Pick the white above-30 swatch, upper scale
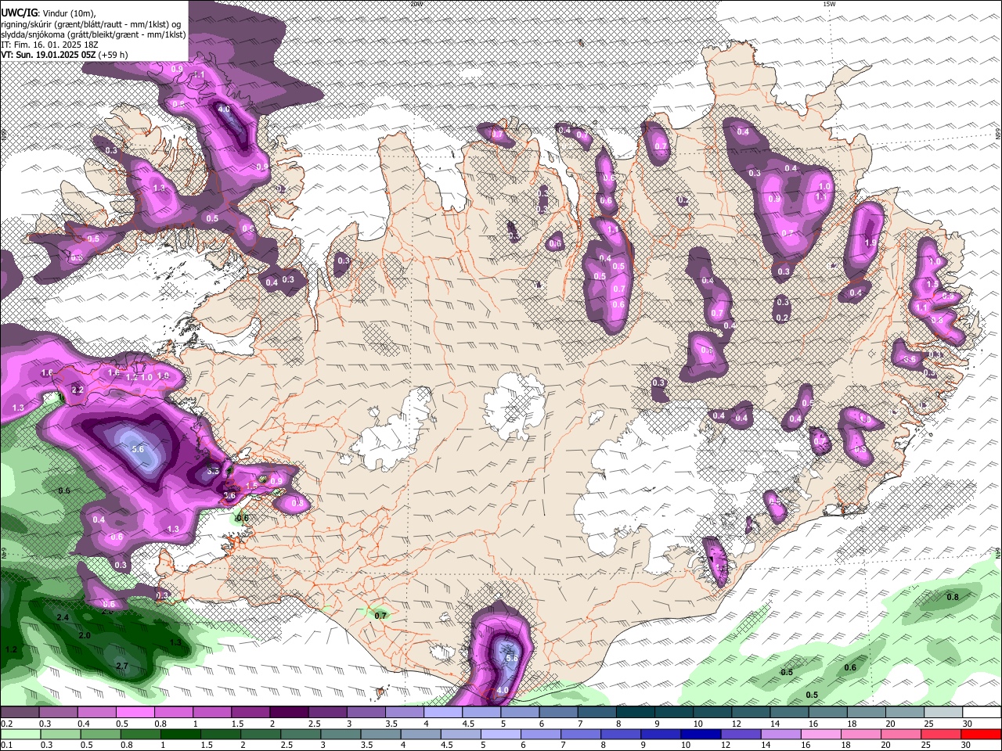Image resolution: width=1002 pixels, height=751 pixels. tap(982, 713)
